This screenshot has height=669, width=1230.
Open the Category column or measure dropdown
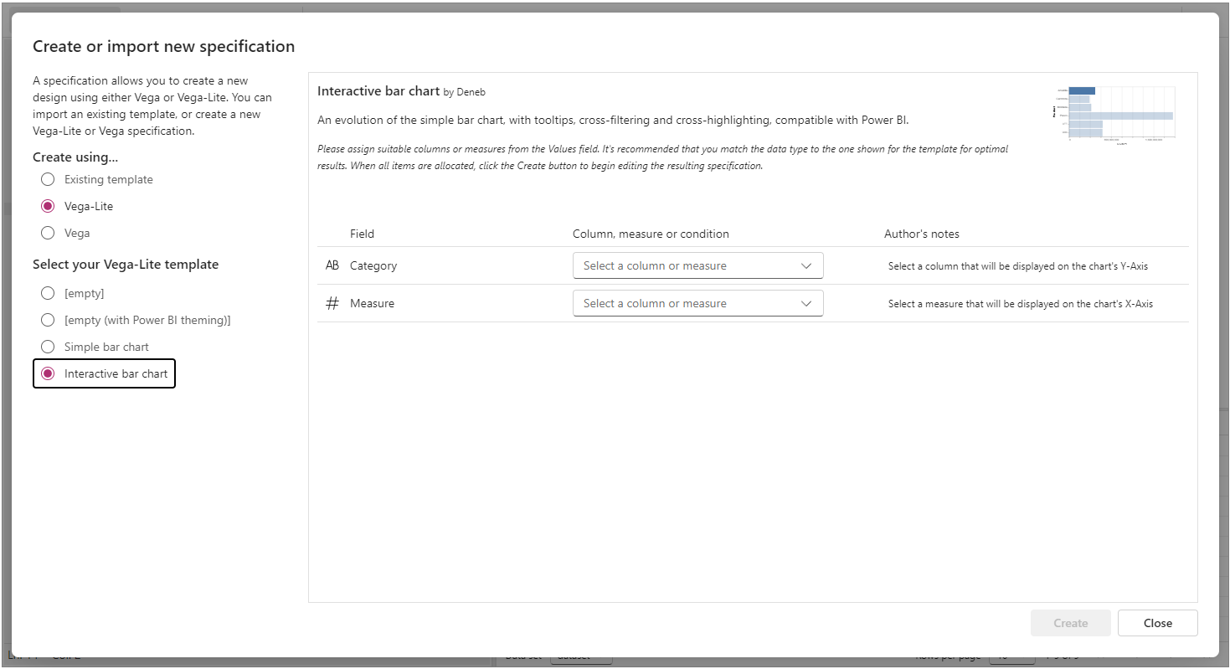click(697, 265)
